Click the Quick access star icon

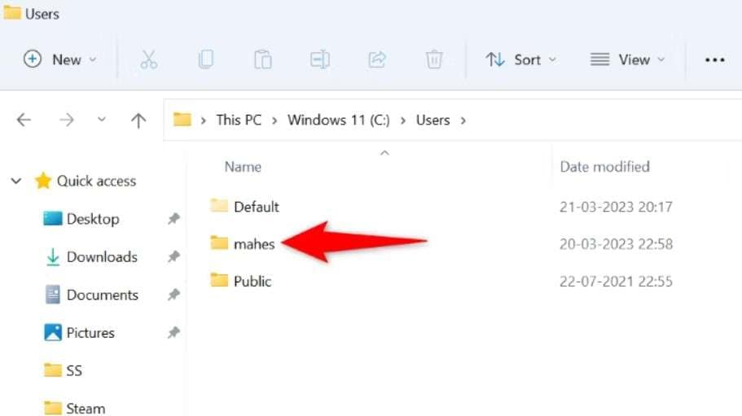42,181
